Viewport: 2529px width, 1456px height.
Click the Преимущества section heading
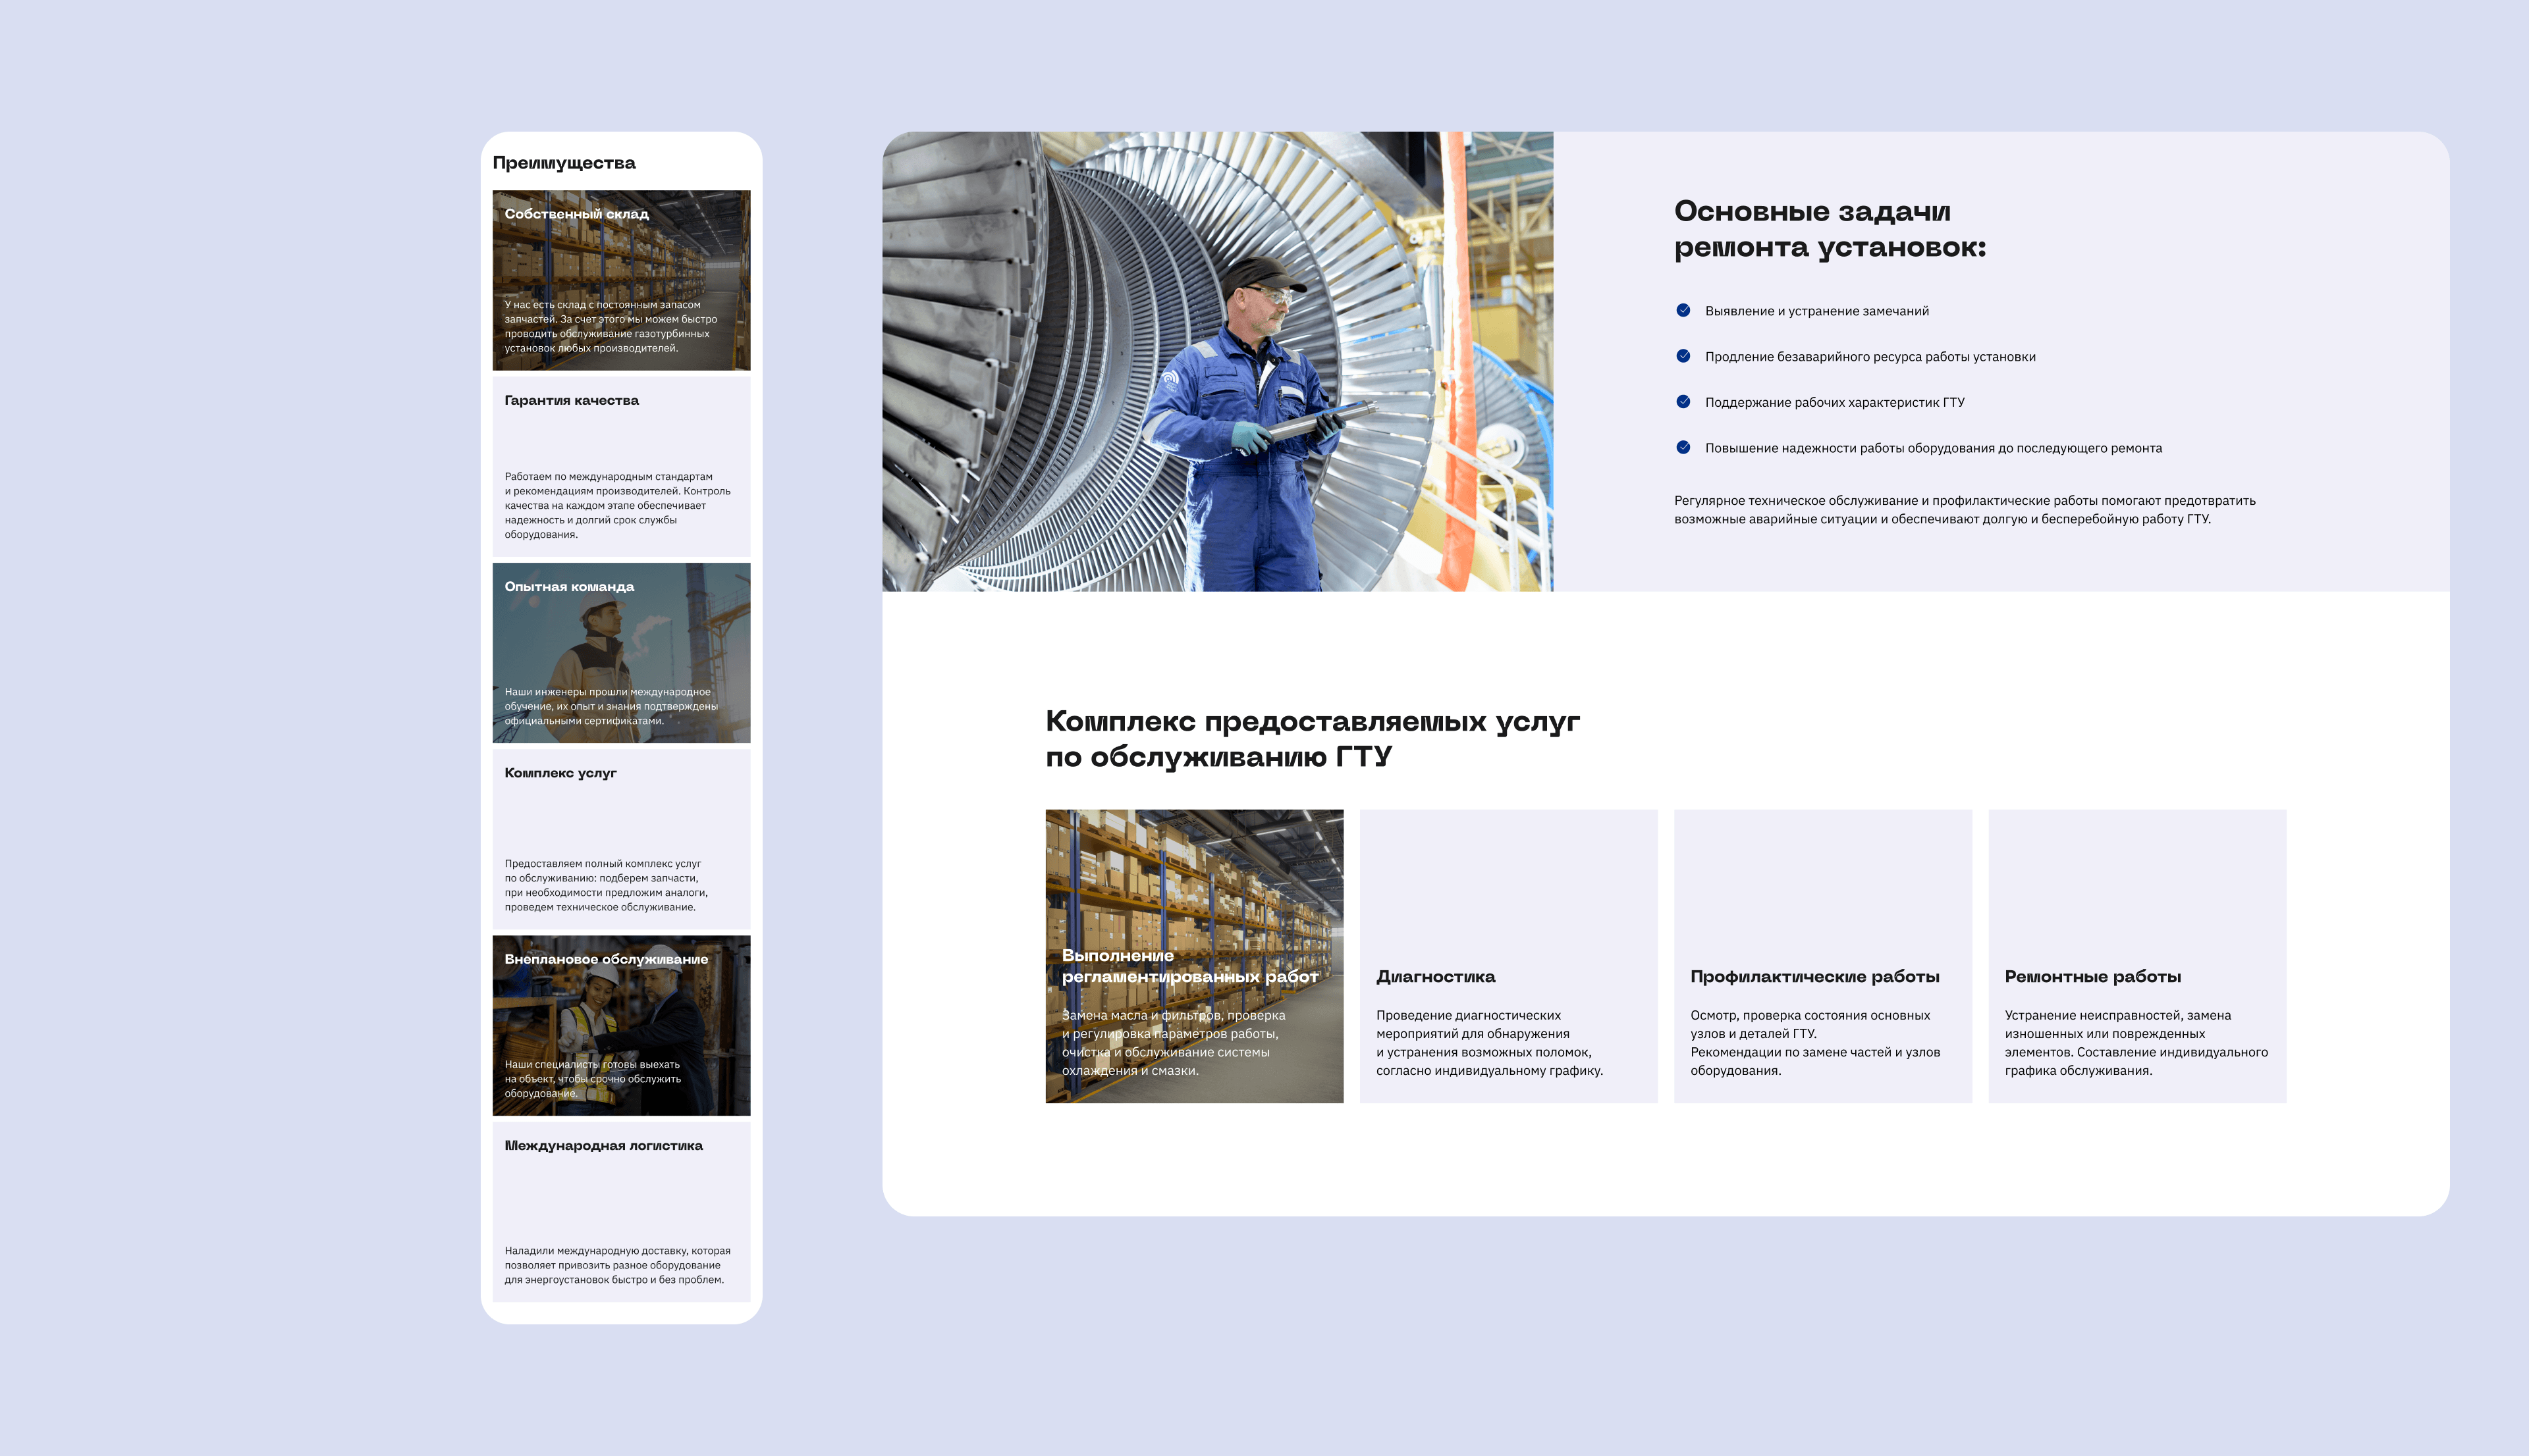tap(564, 163)
